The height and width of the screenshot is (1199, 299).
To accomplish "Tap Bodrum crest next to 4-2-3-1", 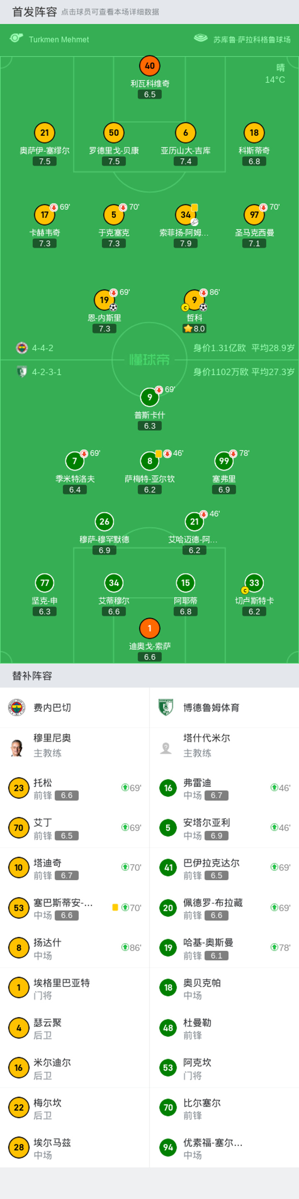I will click(22, 372).
